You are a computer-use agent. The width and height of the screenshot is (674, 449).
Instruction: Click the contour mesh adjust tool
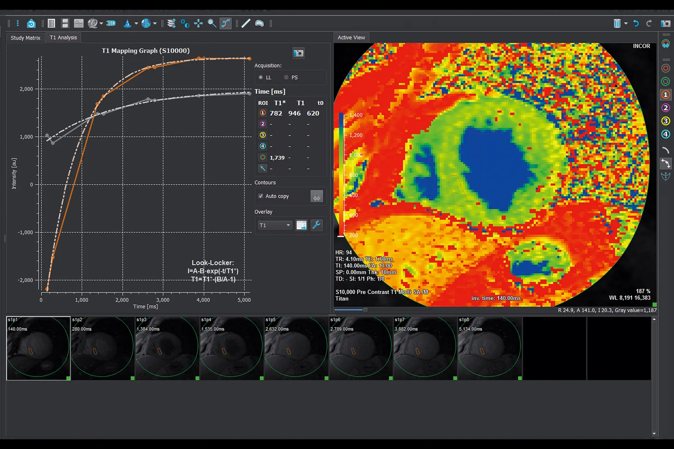pos(666,176)
